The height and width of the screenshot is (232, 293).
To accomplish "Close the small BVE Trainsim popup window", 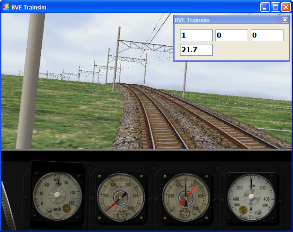I will pyautogui.click(x=285, y=20).
